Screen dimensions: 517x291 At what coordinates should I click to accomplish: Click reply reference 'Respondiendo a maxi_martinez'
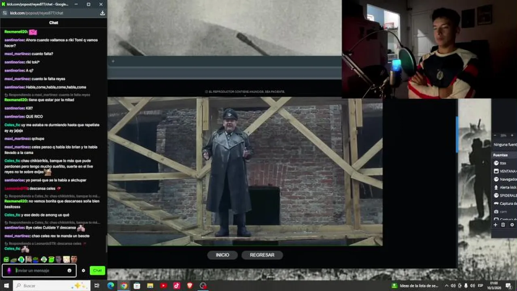47,95
